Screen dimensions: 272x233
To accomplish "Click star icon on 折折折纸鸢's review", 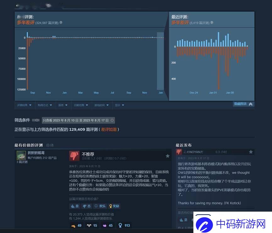I will pos(168,156).
